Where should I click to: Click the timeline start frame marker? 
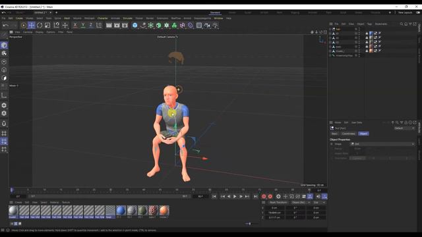[12, 190]
